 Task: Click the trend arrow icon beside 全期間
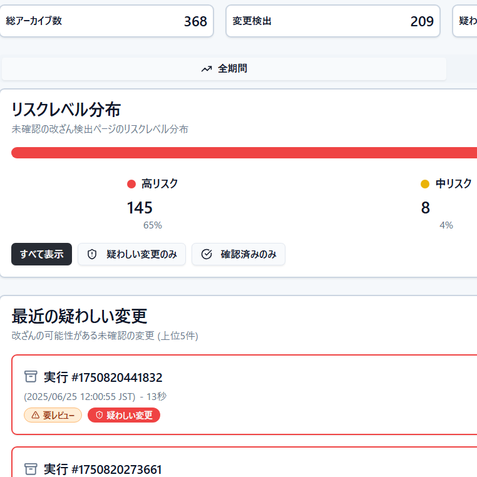(207, 69)
